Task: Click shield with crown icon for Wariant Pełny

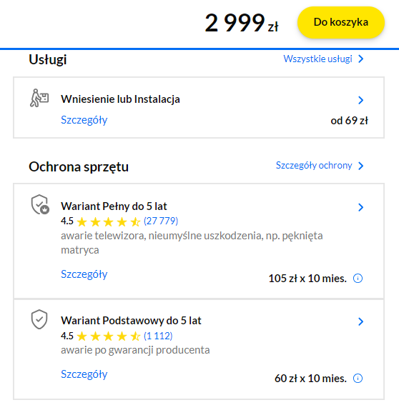Action: pos(40,204)
